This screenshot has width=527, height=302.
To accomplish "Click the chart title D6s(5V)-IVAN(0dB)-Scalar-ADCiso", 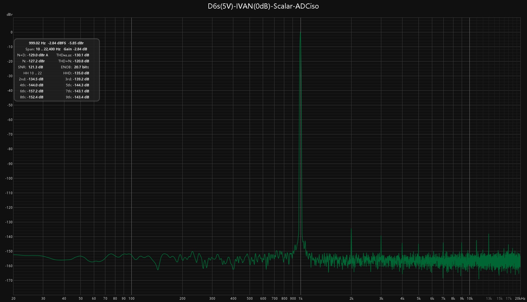I will [263, 6].
